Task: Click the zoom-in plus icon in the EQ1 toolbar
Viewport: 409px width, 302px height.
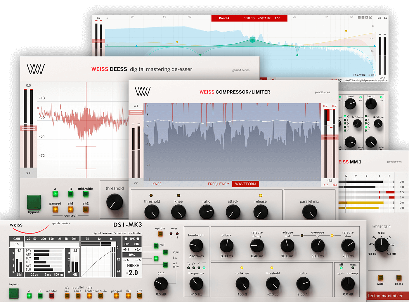Action: [x=363, y=18]
